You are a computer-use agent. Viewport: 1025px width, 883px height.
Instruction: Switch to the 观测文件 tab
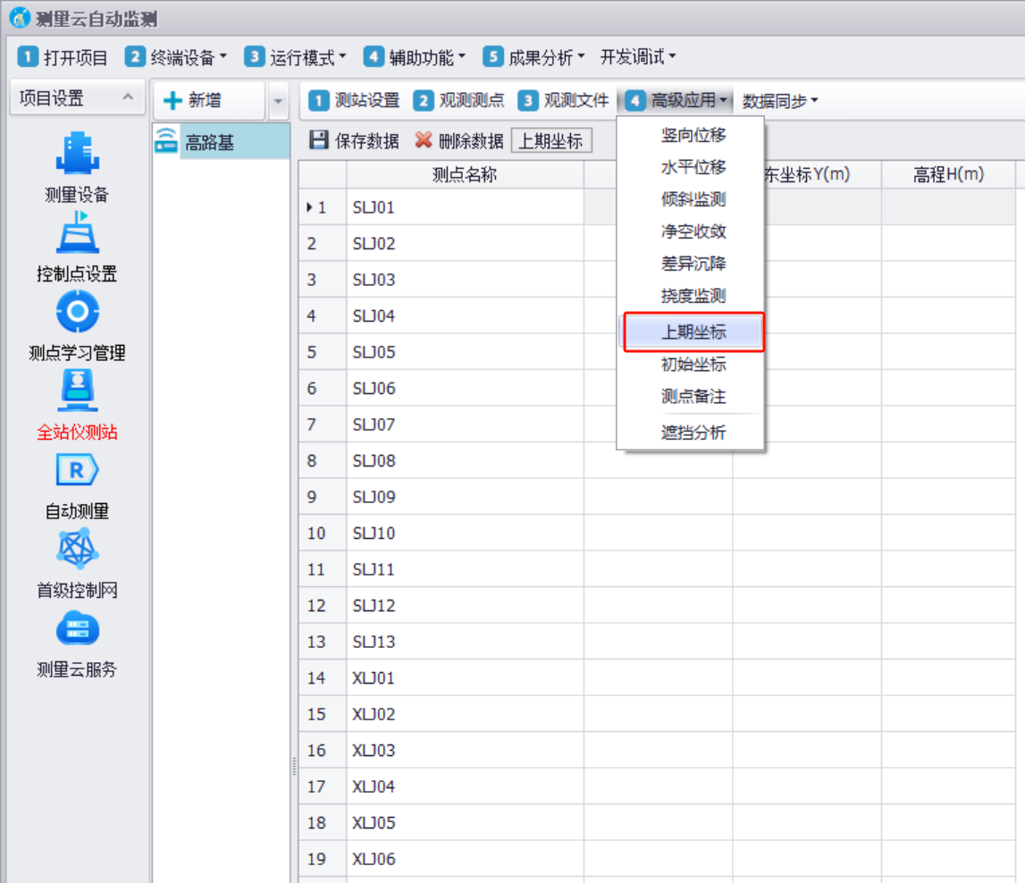click(x=565, y=101)
